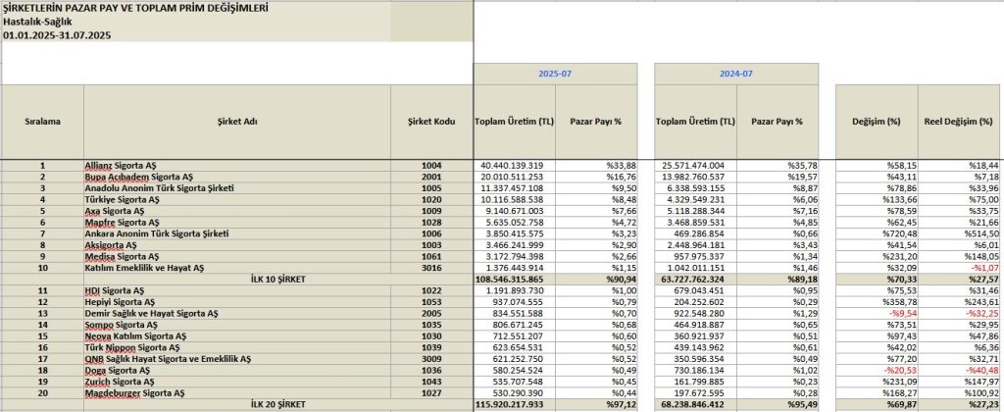Click the change value '%720,48'
The image size is (1004, 412).
coord(877,233)
